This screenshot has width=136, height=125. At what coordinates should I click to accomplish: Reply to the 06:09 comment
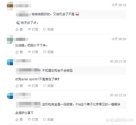point(48,52)
